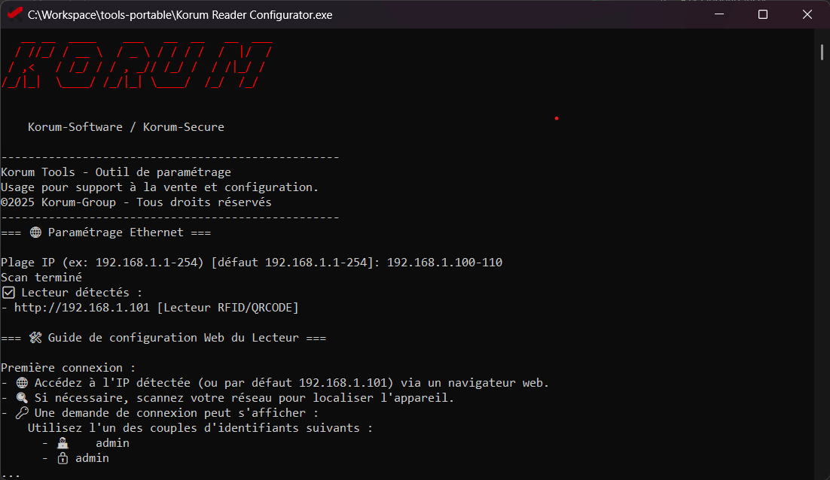Click the checkmark icon before Lecteur détectés
Viewport: 830px width, 480px height.
[x=8, y=293]
